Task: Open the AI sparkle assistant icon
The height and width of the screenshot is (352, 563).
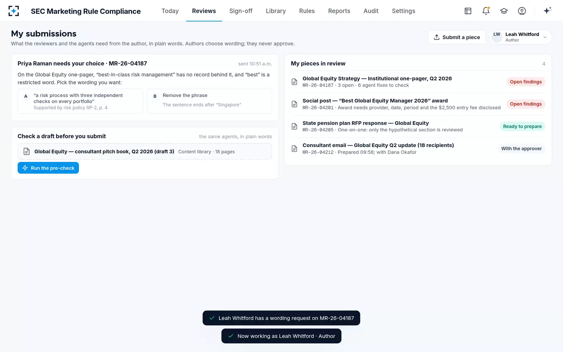Action: tap(547, 11)
